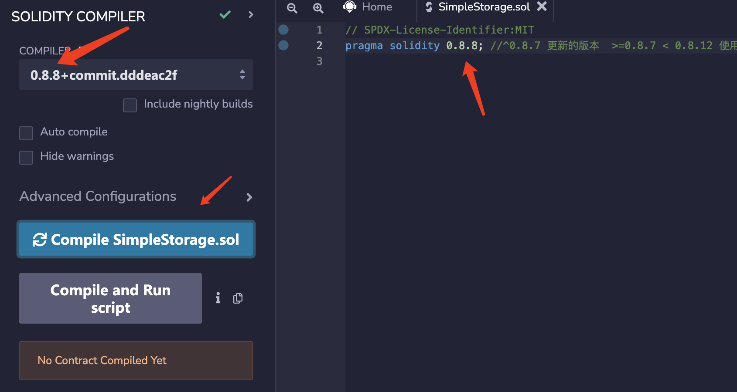The image size is (737, 392).
Task: Check the Hide warnings option
Action: (x=26, y=158)
